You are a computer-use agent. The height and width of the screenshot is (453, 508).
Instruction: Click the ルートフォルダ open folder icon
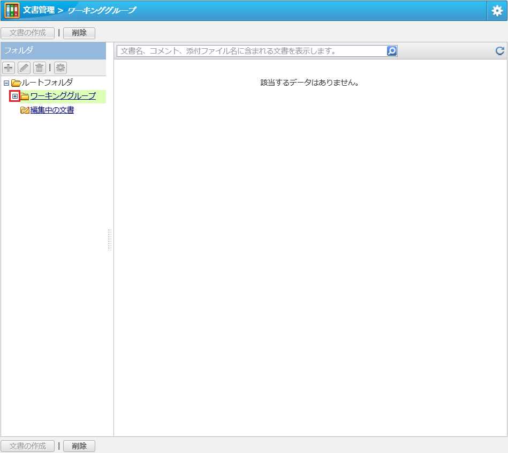click(16, 83)
